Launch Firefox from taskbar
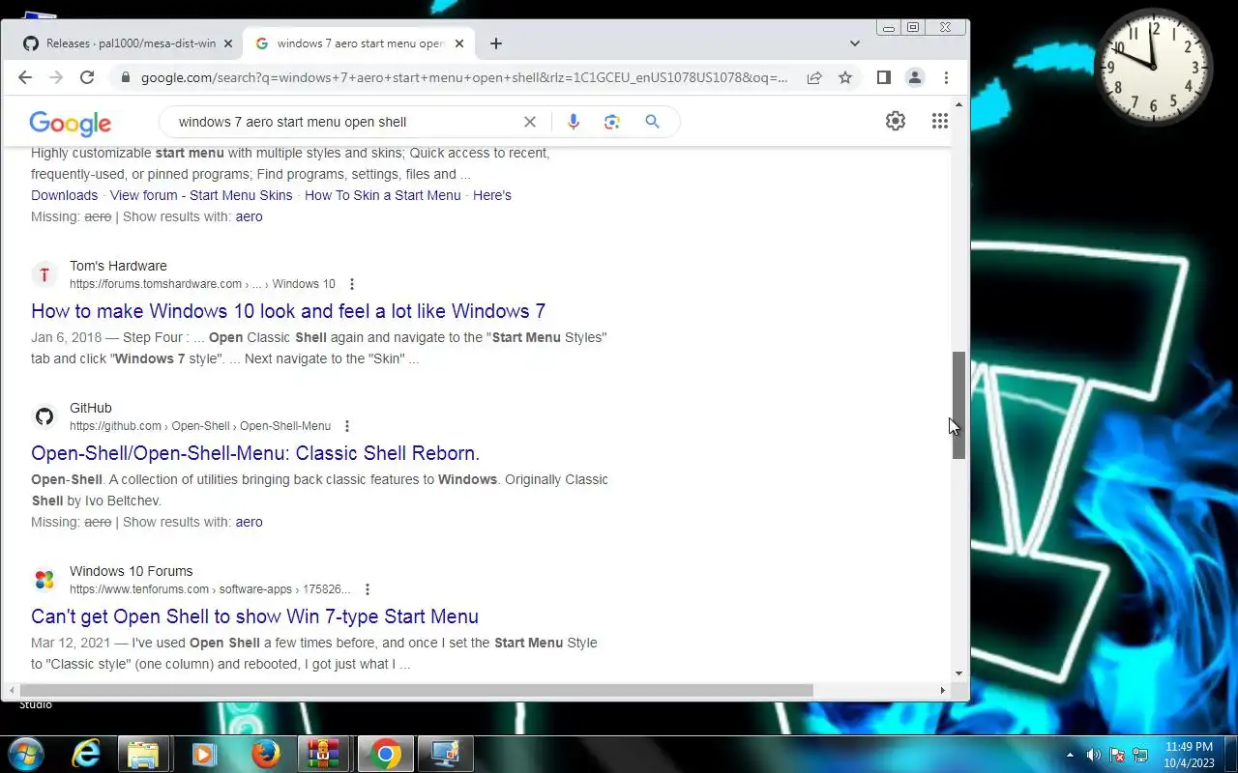This screenshot has height=773, width=1238. pos(265,754)
